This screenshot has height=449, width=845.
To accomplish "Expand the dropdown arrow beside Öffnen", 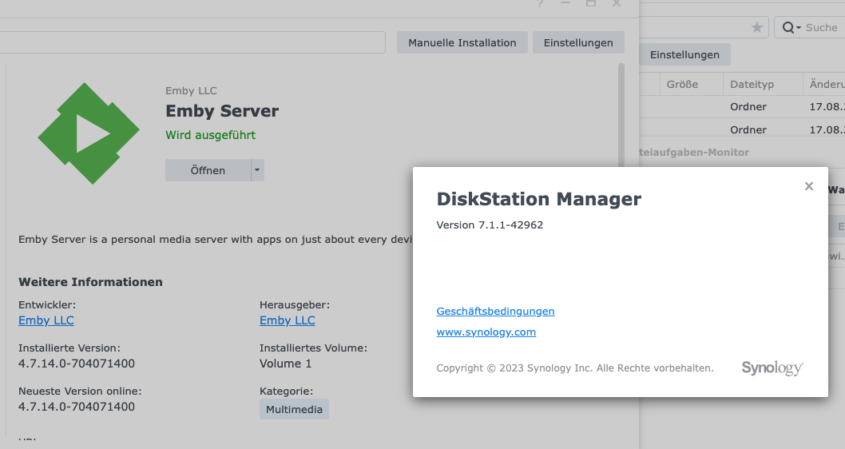I will click(256, 170).
